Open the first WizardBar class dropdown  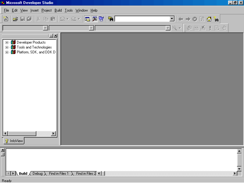[x=45, y=28]
